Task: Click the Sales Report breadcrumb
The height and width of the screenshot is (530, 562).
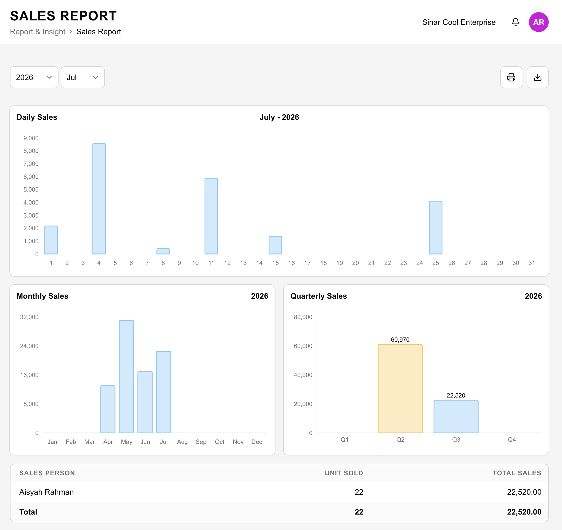Action: [99, 32]
